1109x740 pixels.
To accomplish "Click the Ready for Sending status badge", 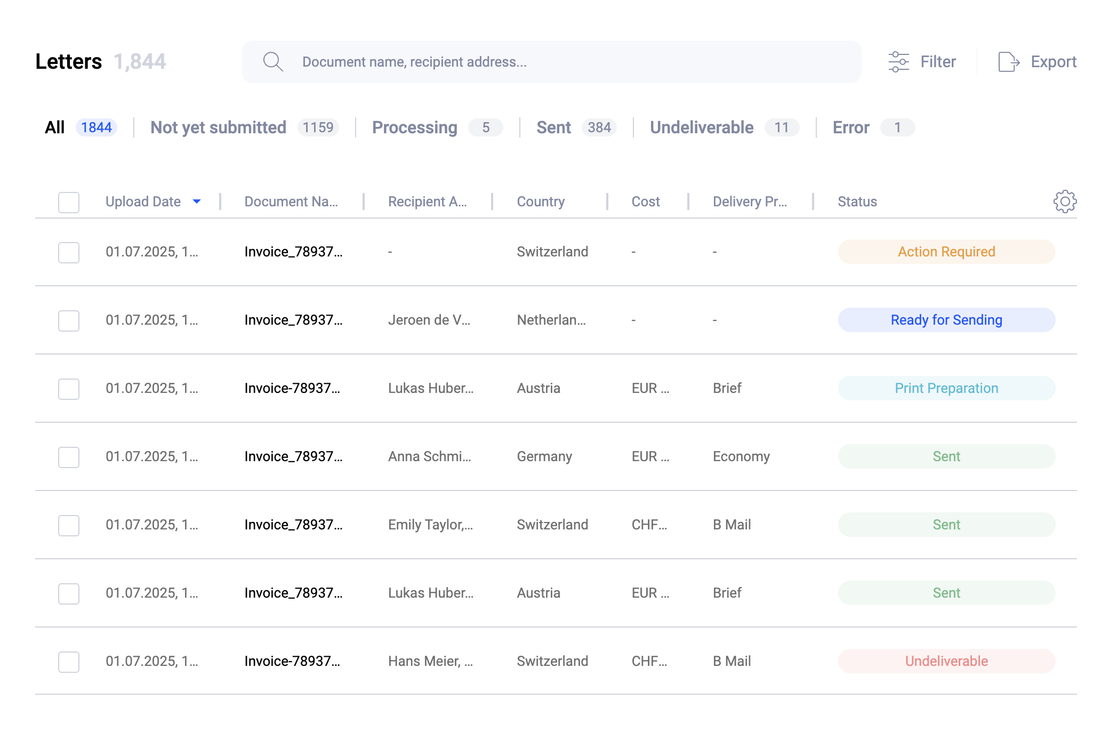I will 946,320.
